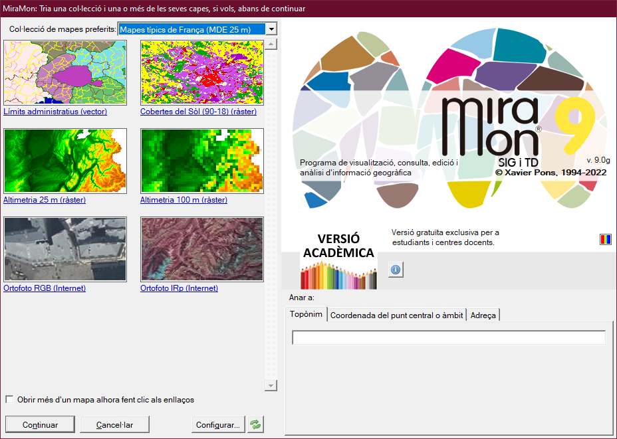Open the Ortofoto RGB (Internet) link
The width and height of the screenshot is (617, 439).
pyautogui.click(x=45, y=288)
